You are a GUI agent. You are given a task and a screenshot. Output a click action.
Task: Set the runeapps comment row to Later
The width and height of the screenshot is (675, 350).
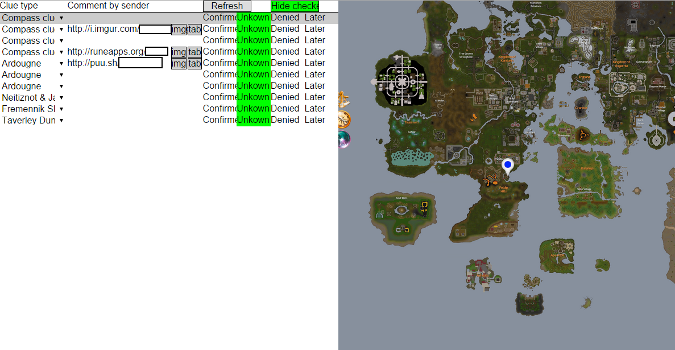(314, 52)
